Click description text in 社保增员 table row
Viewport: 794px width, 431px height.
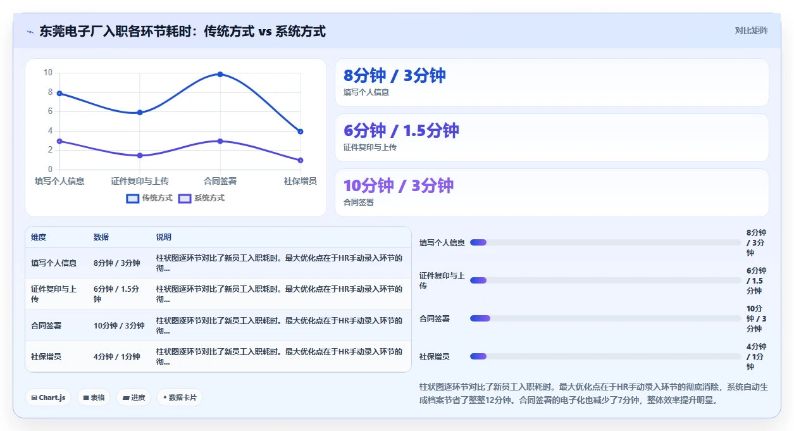pos(279,357)
